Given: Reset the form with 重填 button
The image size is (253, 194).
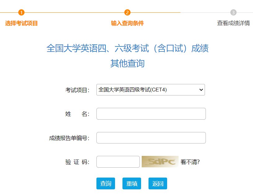Looking at the screenshot, I should coord(132,183).
